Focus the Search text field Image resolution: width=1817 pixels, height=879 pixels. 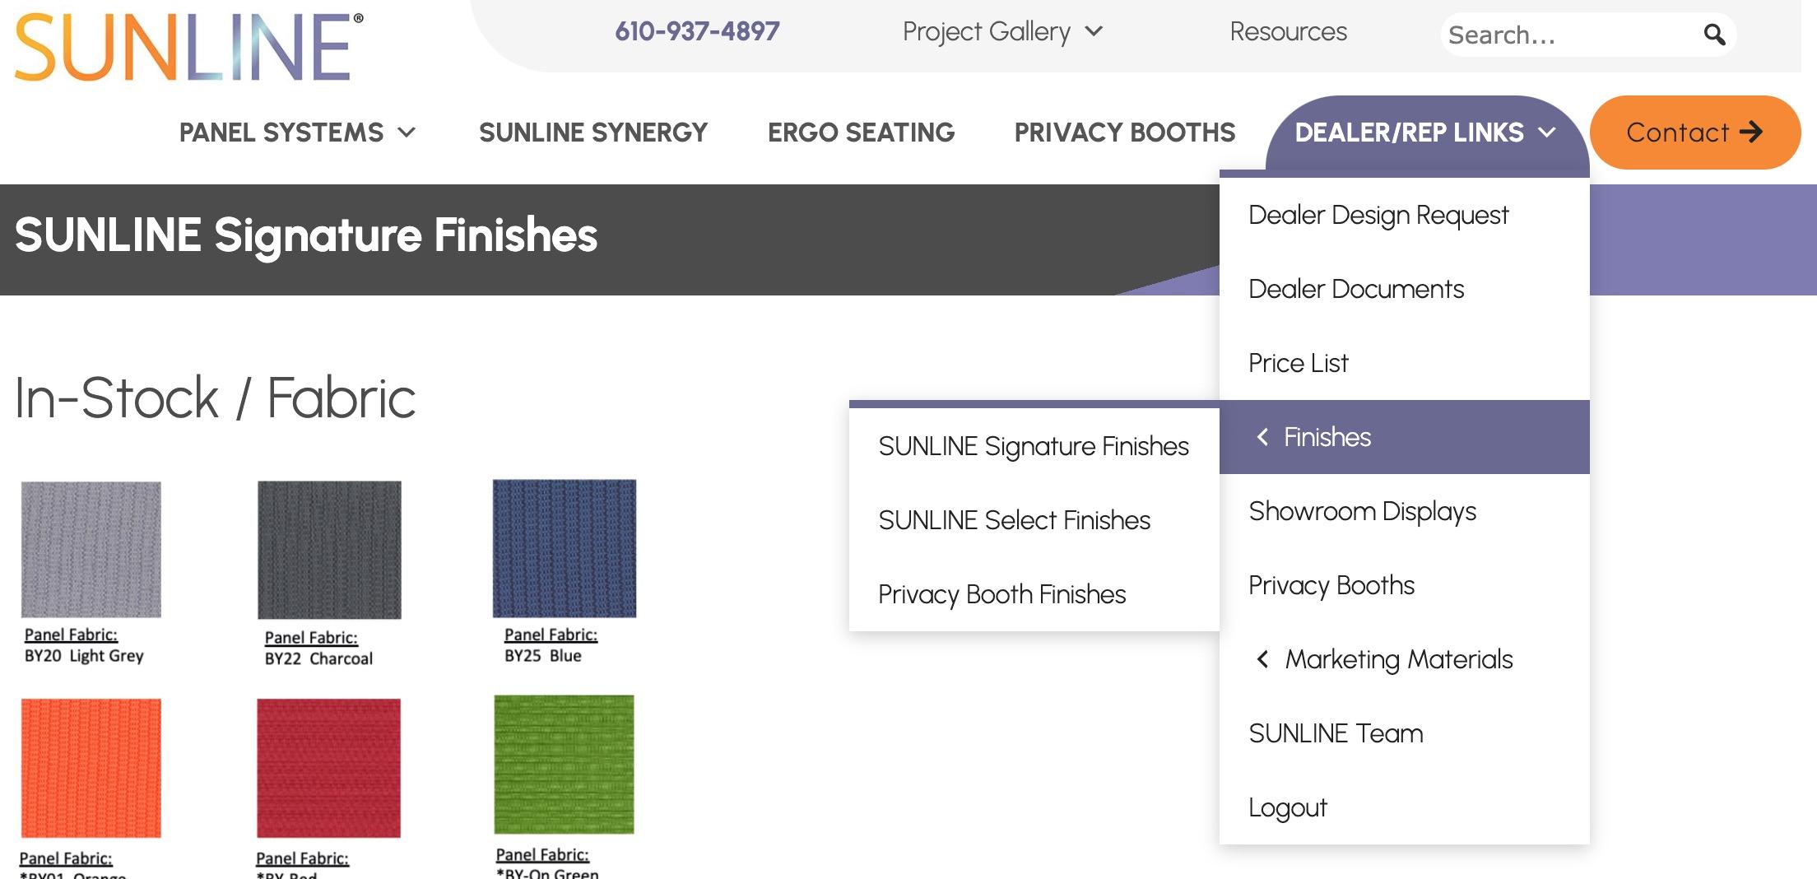coord(1564,35)
